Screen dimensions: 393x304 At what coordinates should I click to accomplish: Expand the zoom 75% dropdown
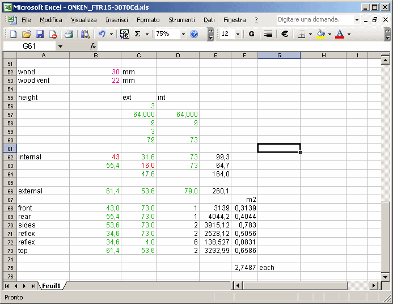[183, 34]
